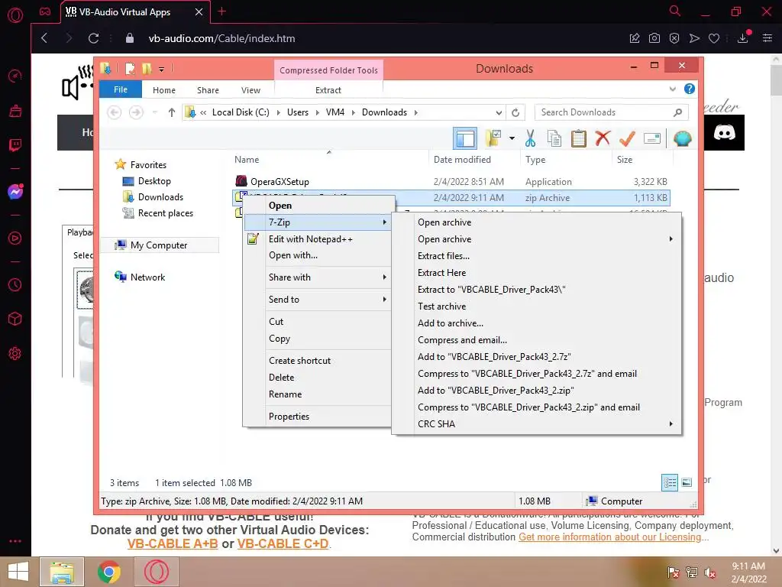Click the email envelope toolbar icon
Image resolution: width=782 pixels, height=587 pixels.
pyautogui.click(x=652, y=138)
